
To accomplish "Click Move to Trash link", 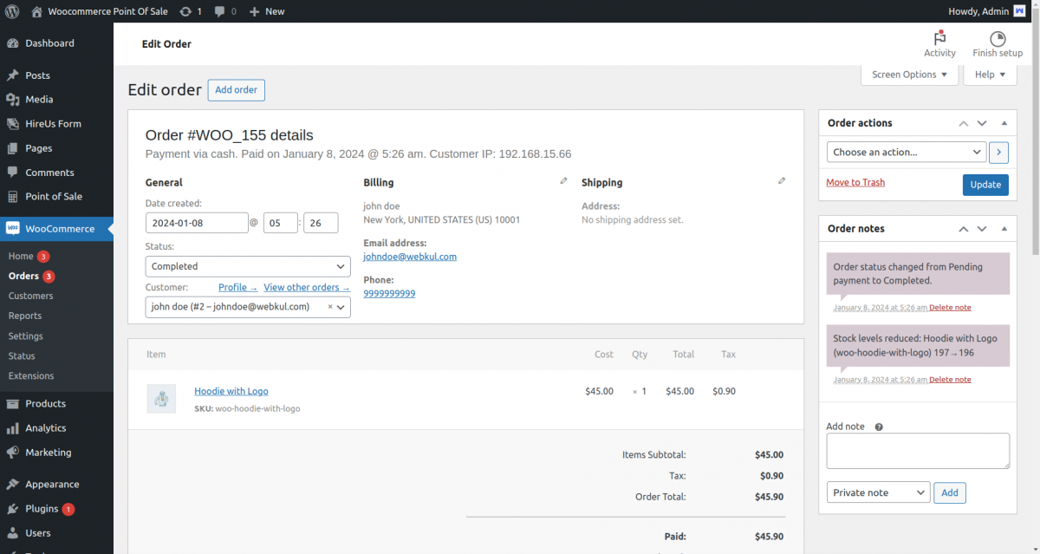I will (x=855, y=183).
